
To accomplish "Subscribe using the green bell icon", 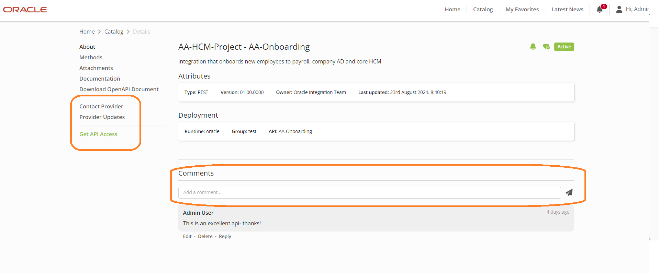I will point(533,47).
